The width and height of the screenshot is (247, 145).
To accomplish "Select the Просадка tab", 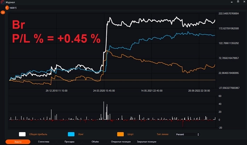I will click(x=69, y=142).
